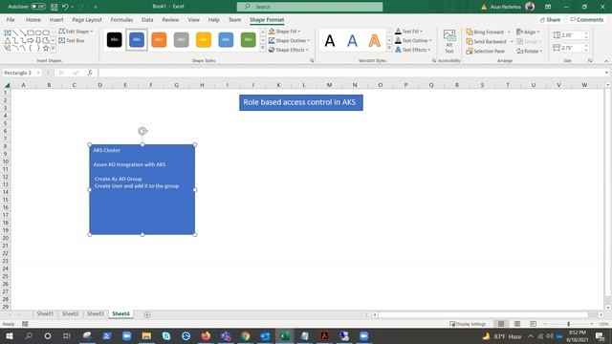Image resolution: width=612 pixels, height=344 pixels.
Task: Open the Text Outline dropdown
Action: pyautogui.click(x=413, y=40)
